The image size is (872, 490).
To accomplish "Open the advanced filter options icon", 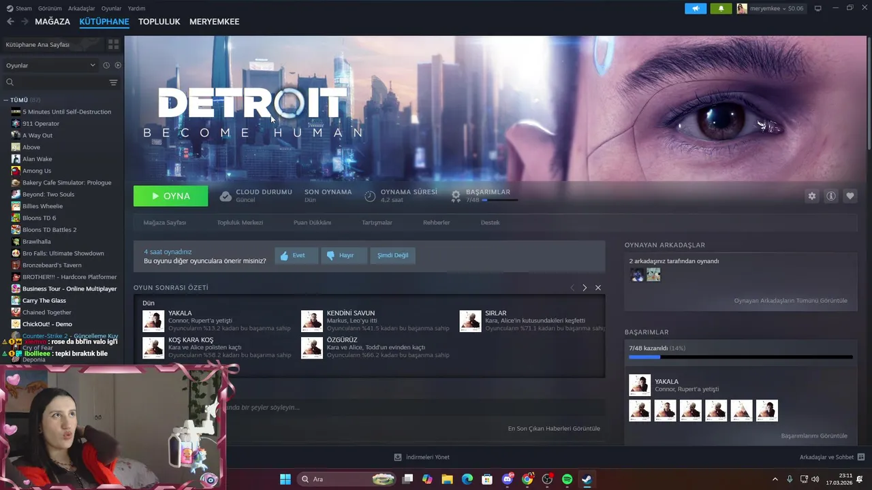I will [113, 82].
